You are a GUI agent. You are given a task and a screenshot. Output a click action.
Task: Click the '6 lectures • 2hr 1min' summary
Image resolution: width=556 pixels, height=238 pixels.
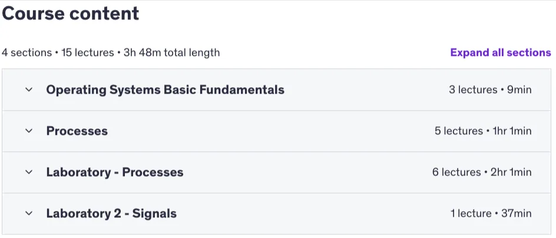point(482,172)
